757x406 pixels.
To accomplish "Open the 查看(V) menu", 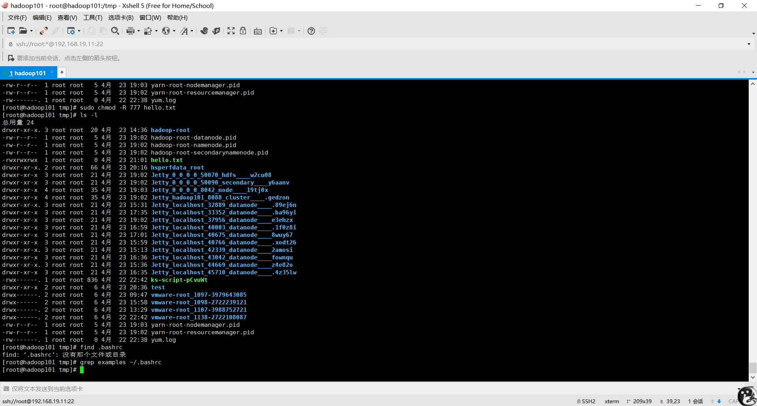I will click(x=67, y=17).
